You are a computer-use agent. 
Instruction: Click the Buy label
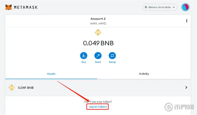[x=84, y=62]
